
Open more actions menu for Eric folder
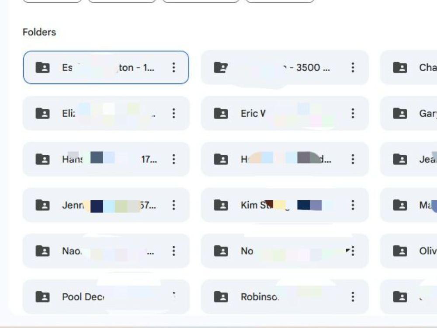[x=353, y=113]
